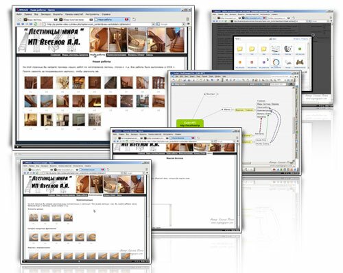The image size is (343, 273).
Task: Open search engine dropdown in largest Opera window
Action: [183, 24]
